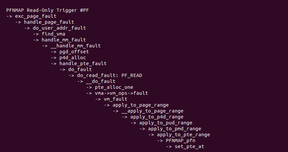Click the "PFNMAP Read-Only Trigger #PF" title line
288x152 pixels.
[47, 10]
